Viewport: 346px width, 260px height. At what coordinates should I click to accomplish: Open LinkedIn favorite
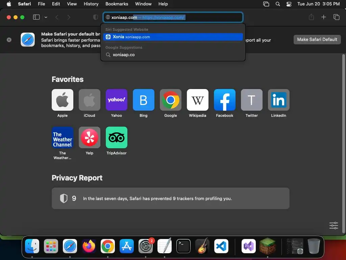coord(279,100)
